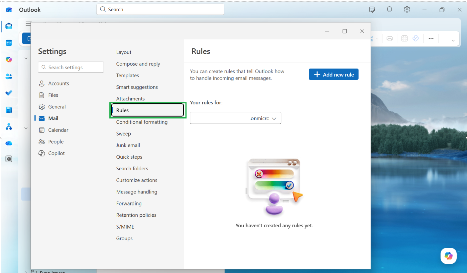This screenshot has width=467, height=273.
Task: Open Attachments settings
Action: tap(130, 98)
